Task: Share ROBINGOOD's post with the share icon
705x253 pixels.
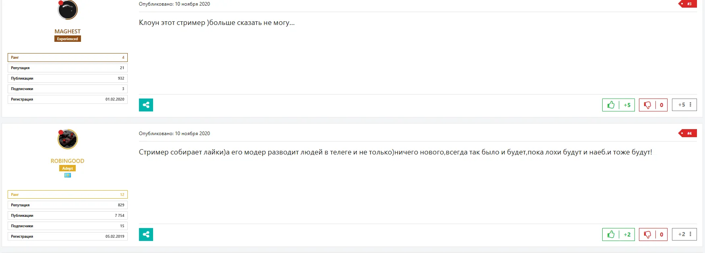Action: (146, 234)
